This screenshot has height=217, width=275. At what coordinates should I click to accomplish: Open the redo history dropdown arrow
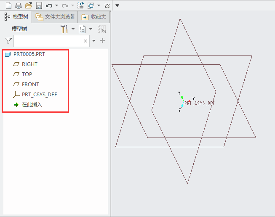[x=72, y=5]
